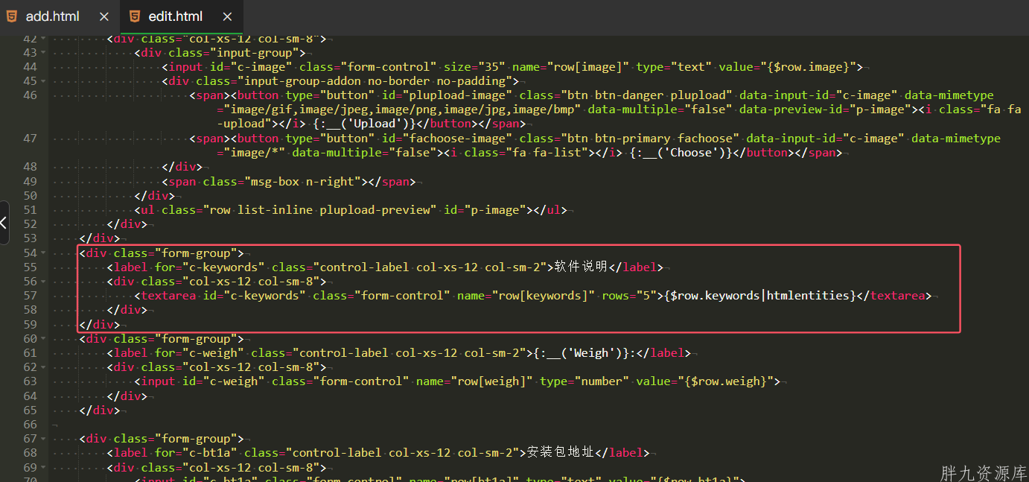Select line number 66 in the gutter
Screen dimensions: 1029x482
click(30, 425)
